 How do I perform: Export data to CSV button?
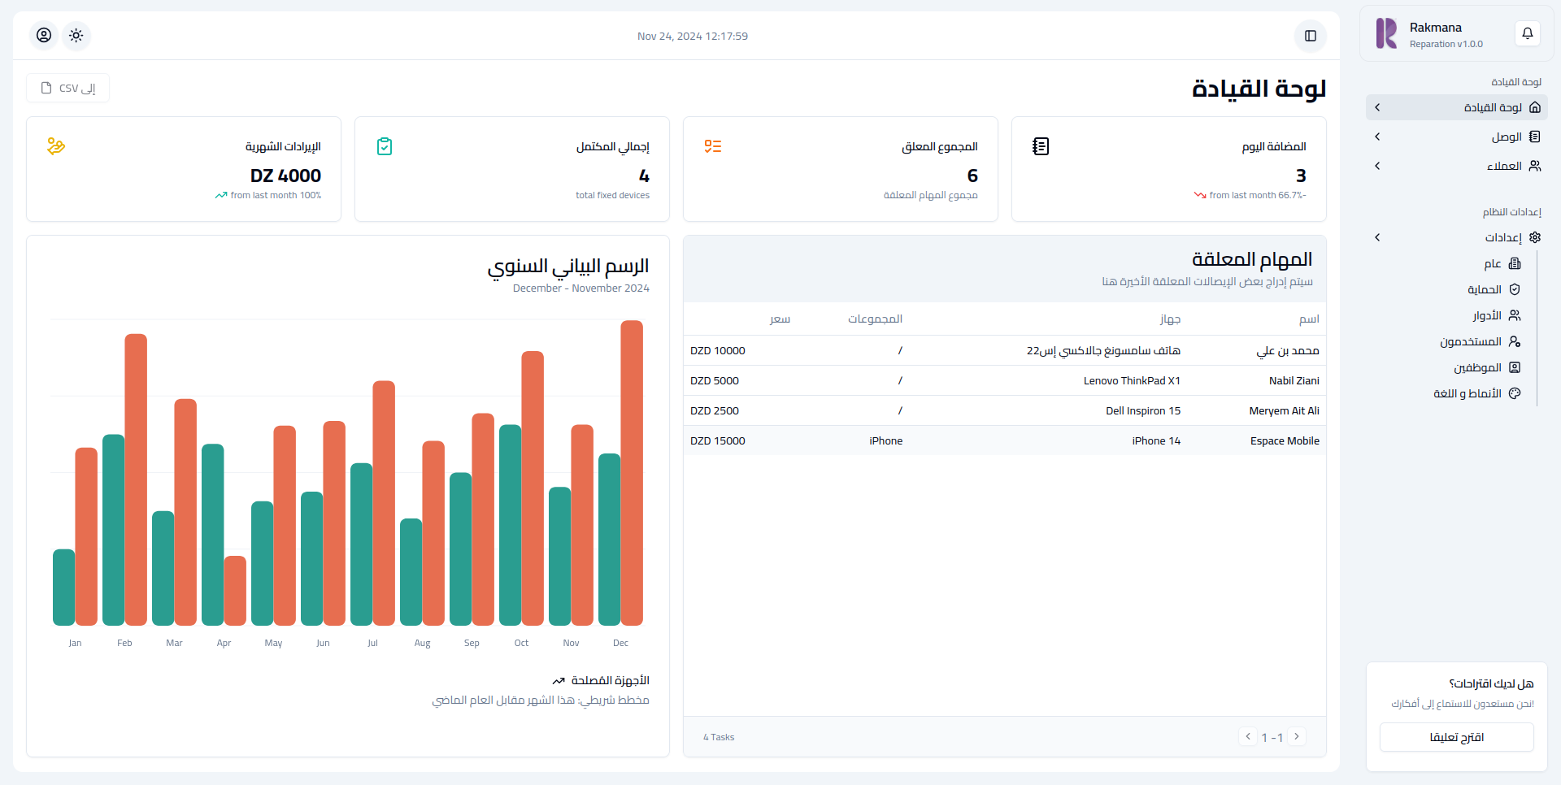point(68,88)
